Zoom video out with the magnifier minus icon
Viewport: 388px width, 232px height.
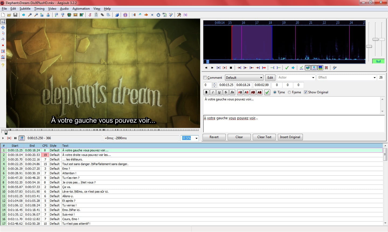tap(36, 15)
